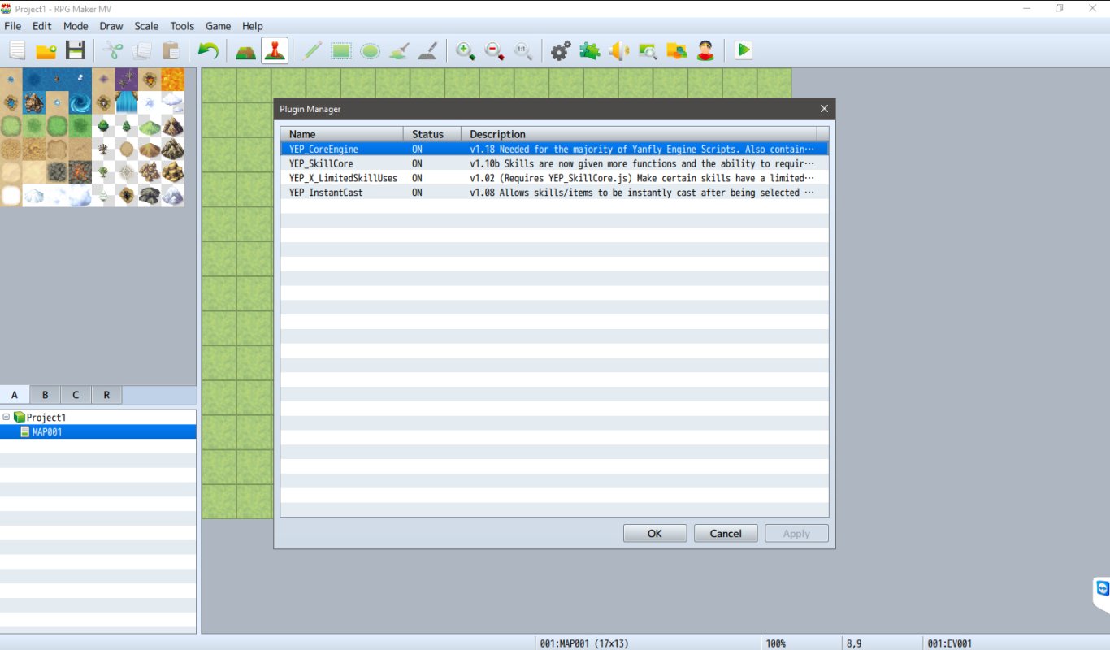Open the Tools menu
The width and height of the screenshot is (1110, 650).
point(182,26)
